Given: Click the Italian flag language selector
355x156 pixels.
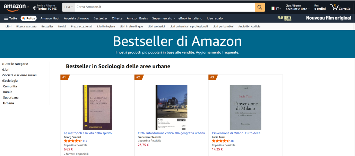Looking at the screenshot, I should coord(276,9).
